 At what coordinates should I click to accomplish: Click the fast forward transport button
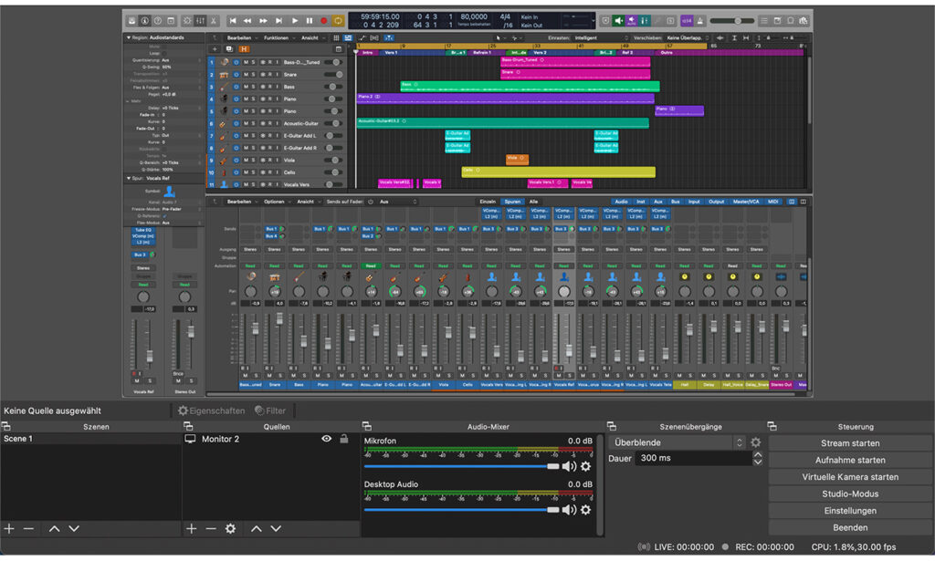[x=264, y=21]
